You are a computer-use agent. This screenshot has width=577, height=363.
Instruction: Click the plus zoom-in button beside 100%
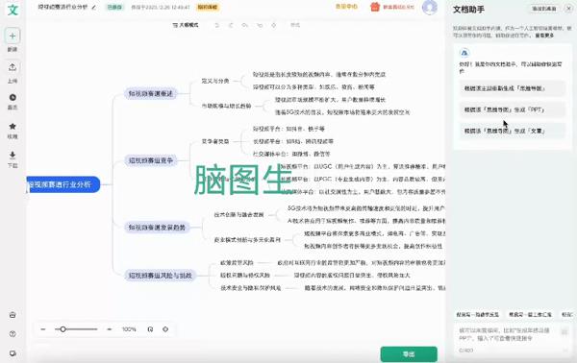pos(110,329)
